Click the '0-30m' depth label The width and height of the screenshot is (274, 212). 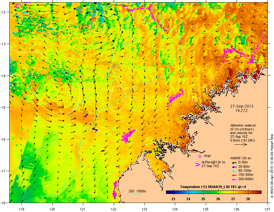tap(243, 162)
